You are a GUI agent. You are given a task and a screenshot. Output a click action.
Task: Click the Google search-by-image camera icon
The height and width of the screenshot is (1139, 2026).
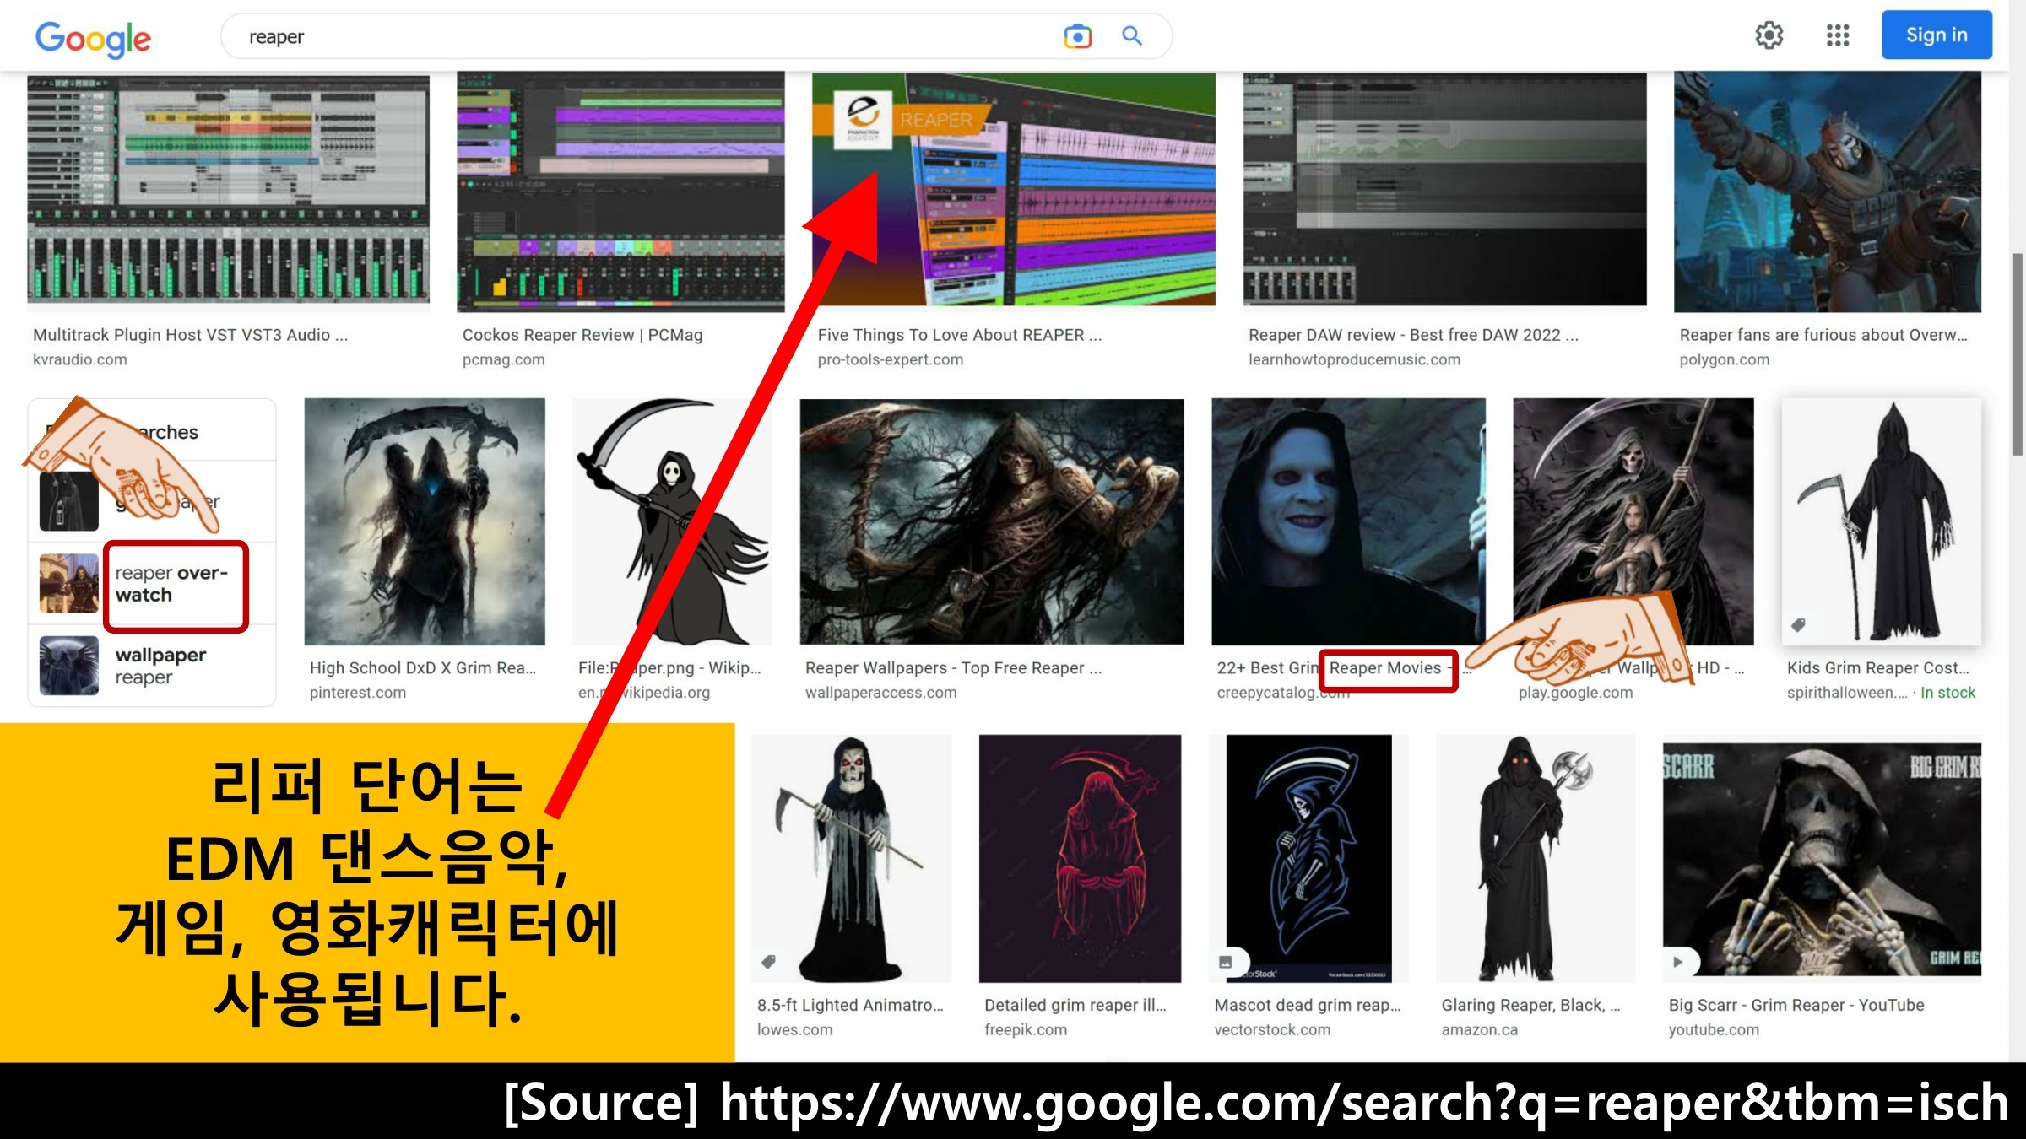(x=1077, y=36)
